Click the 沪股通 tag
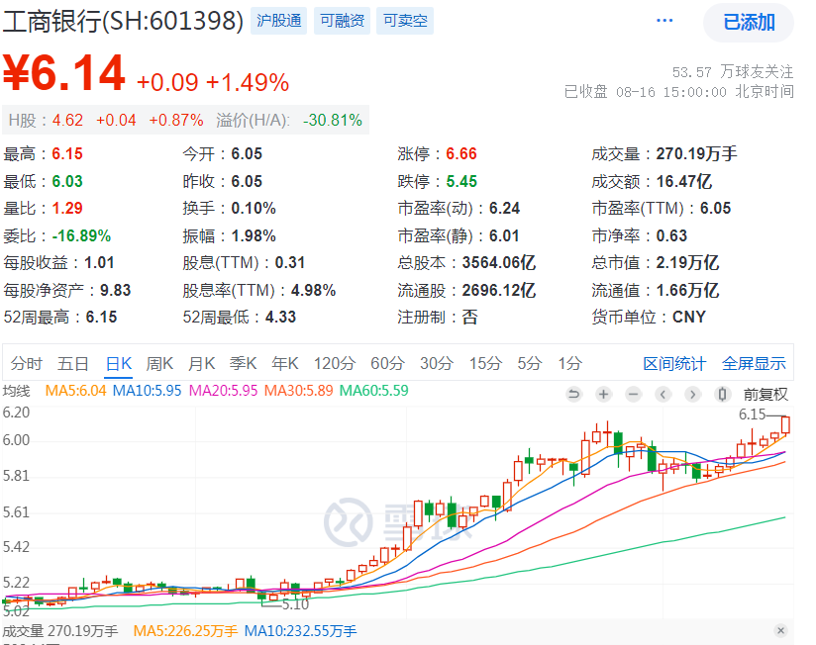The width and height of the screenshot is (816, 645). pyautogui.click(x=279, y=21)
